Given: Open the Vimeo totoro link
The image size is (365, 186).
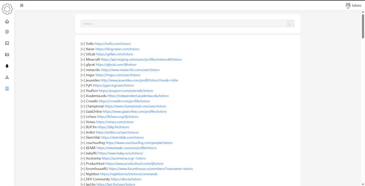Looking at the screenshot, I should click(115, 122).
